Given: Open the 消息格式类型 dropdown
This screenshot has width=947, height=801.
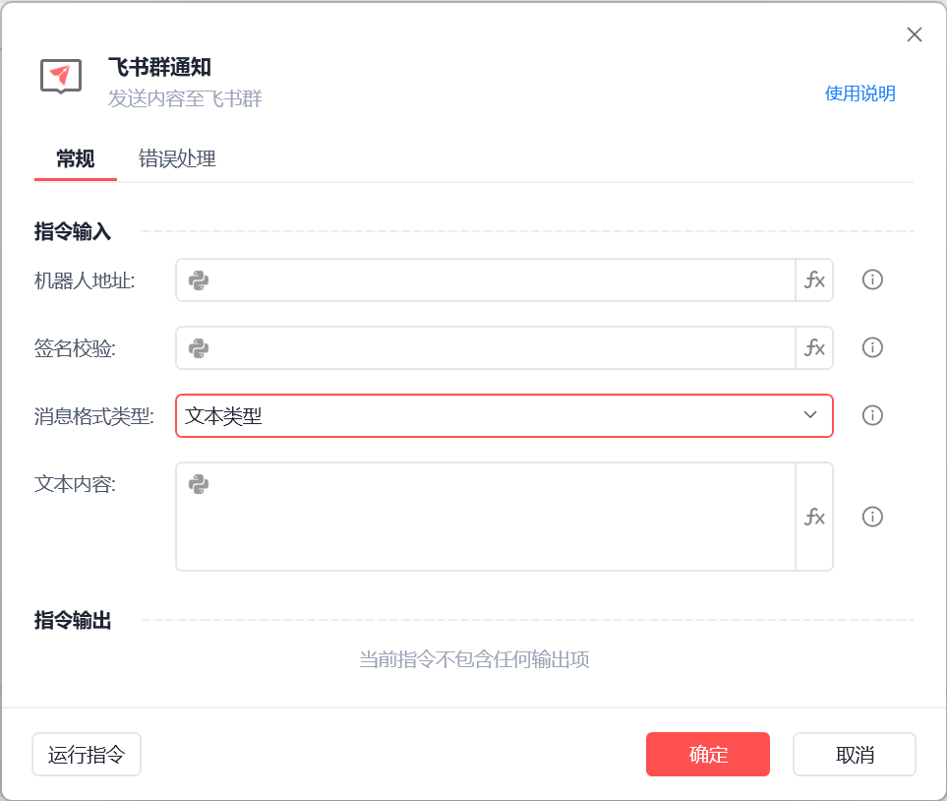Looking at the screenshot, I should coord(503,415).
